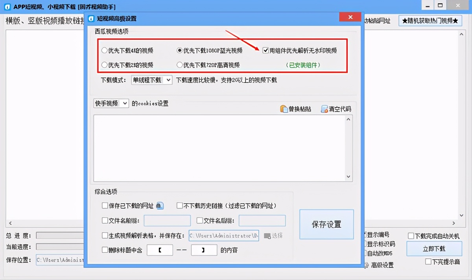Click the 文件名前缀 input field

(167, 221)
